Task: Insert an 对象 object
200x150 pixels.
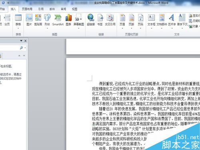Action: pos(194,26)
